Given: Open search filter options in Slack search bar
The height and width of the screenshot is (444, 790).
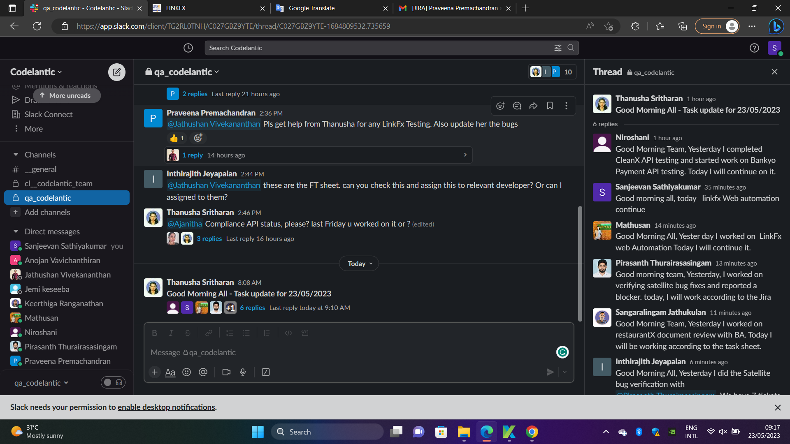Looking at the screenshot, I should (x=558, y=48).
